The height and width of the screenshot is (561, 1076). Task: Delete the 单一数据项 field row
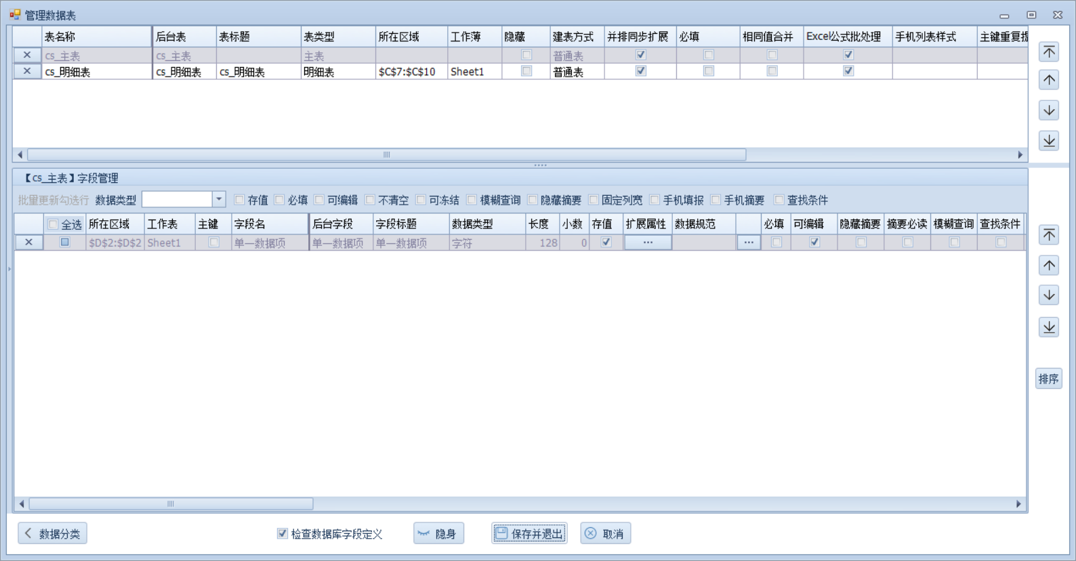pyautogui.click(x=28, y=242)
